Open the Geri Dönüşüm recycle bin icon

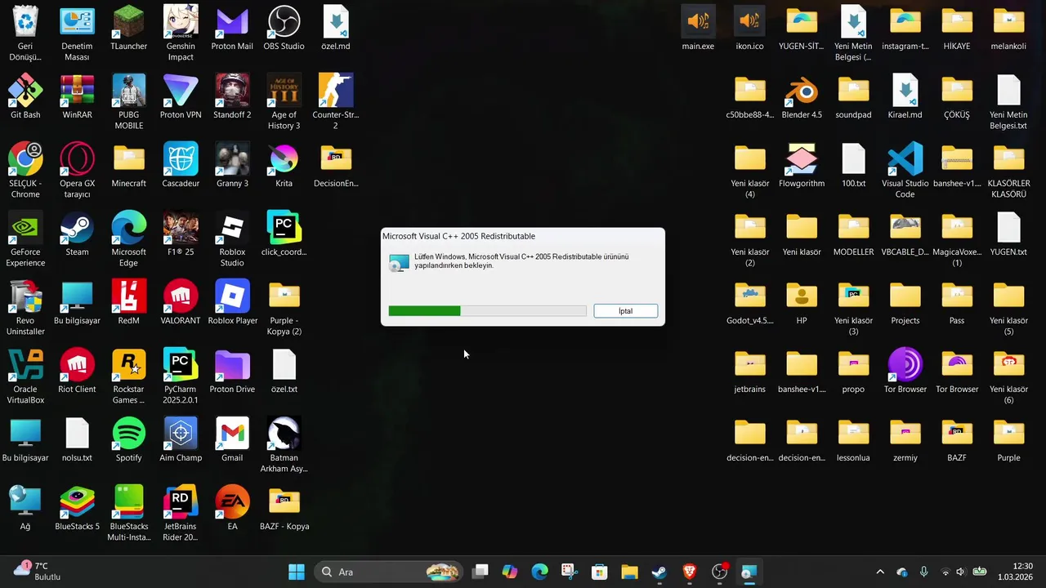pos(25,33)
